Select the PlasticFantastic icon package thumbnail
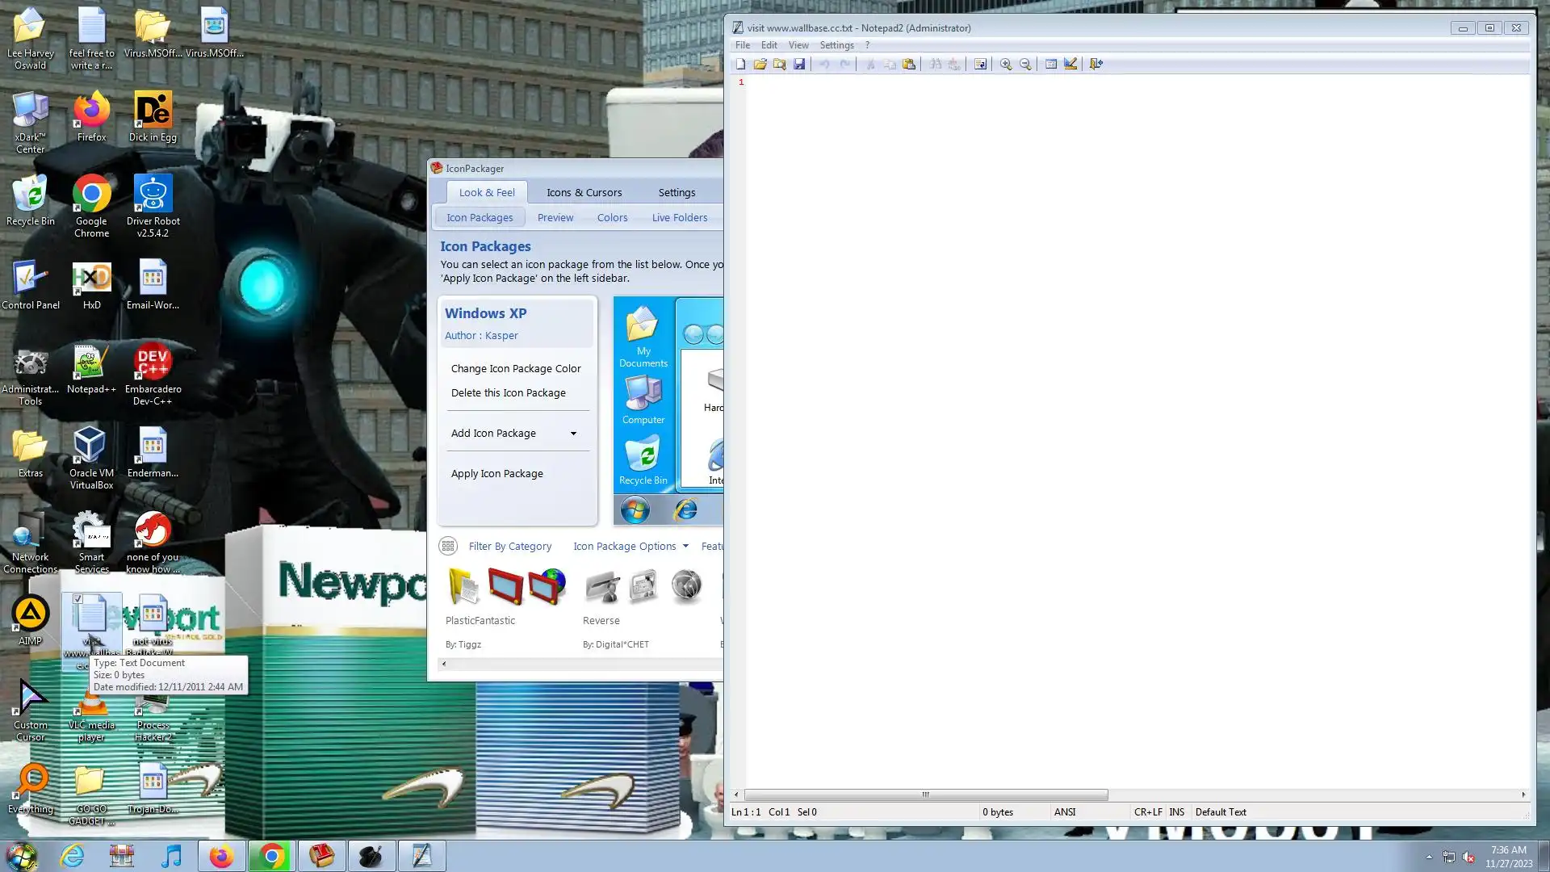The height and width of the screenshot is (872, 1550). click(x=506, y=587)
